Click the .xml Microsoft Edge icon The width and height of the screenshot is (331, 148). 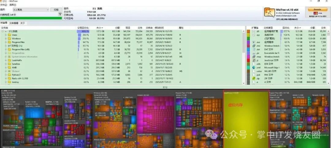(254, 67)
